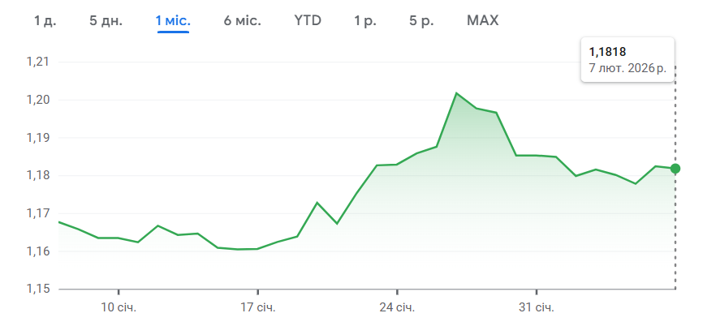Viewport: 703px width, 326px height.
Task: Open the "6 міс." chart range
Action: (x=242, y=20)
